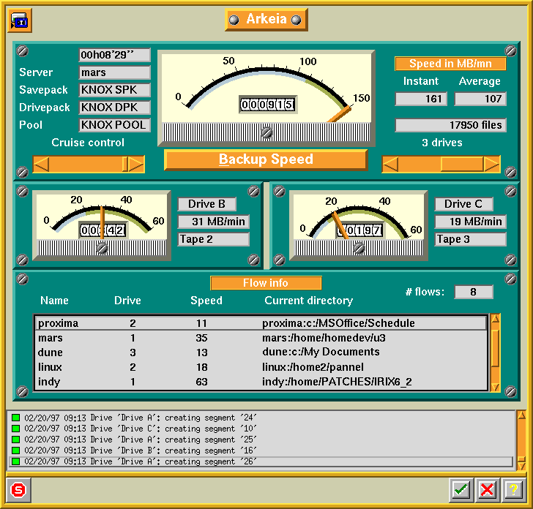Click the Drive C gauge dial
This screenshot has height=509, width=533.
[x=358, y=225]
